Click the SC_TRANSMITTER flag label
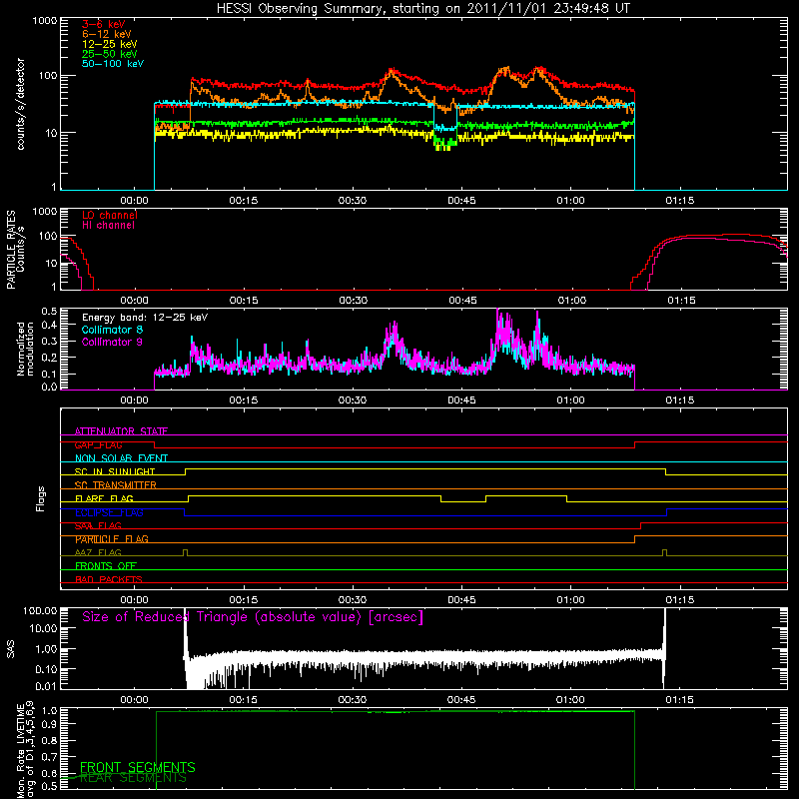The image size is (799, 799). (116, 485)
